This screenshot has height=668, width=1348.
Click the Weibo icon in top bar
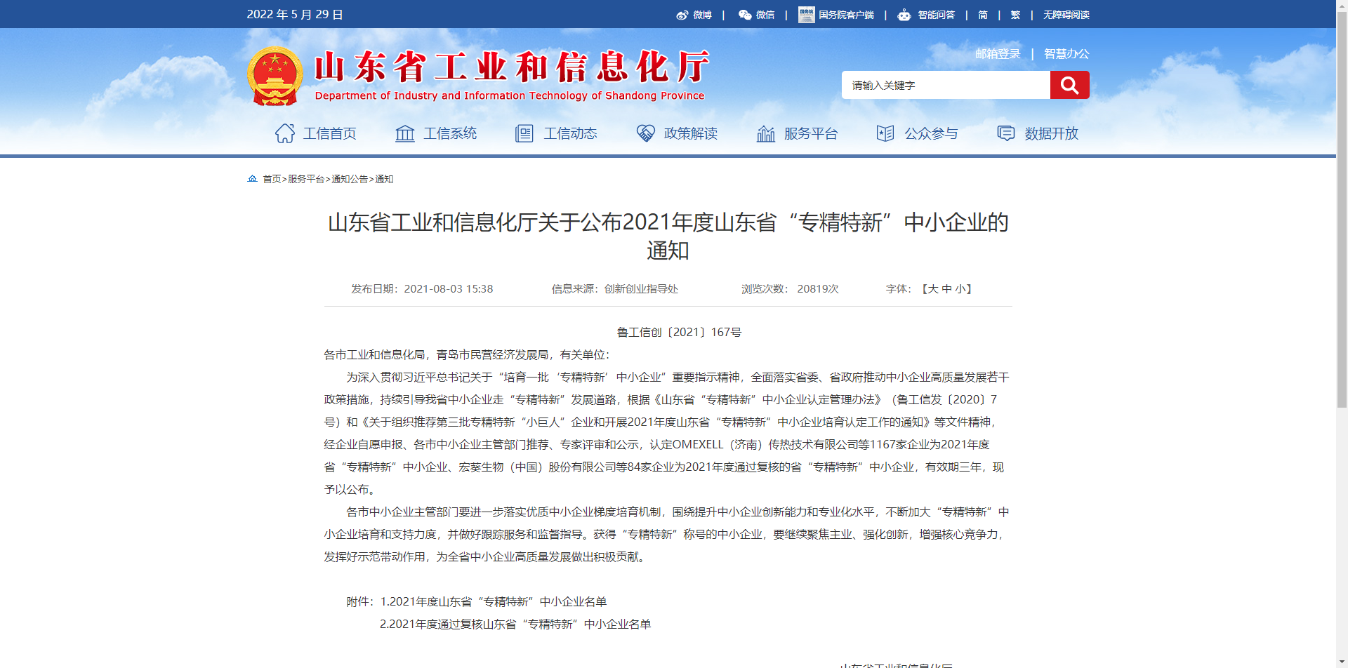click(x=682, y=15)
